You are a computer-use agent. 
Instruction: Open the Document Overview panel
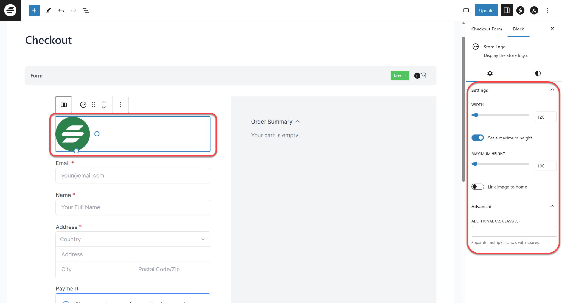coord(86,10)
